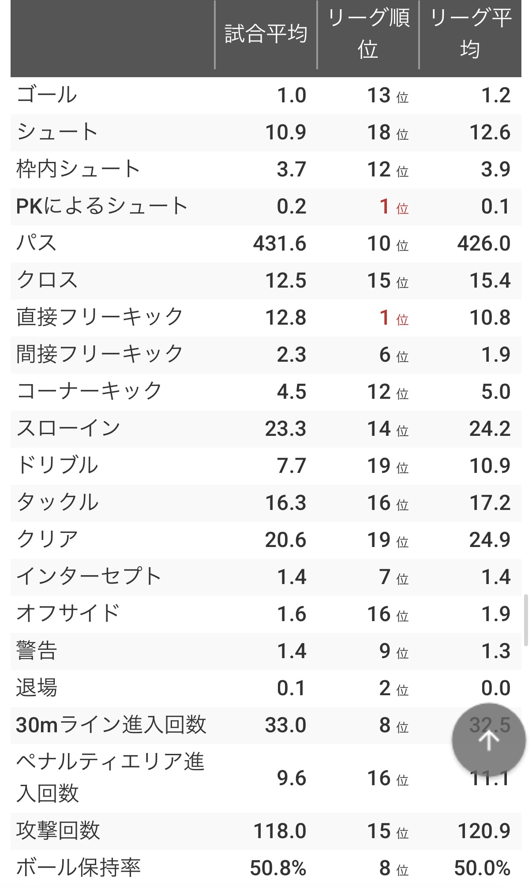Select the ボール保持率 value 50.8%
The width and height of the screenshot is (532, 888).
(x=278, y=868)
